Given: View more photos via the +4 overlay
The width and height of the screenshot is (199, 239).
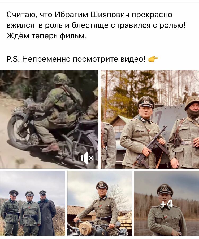Looking at the screenshot, I should point(166,203).
